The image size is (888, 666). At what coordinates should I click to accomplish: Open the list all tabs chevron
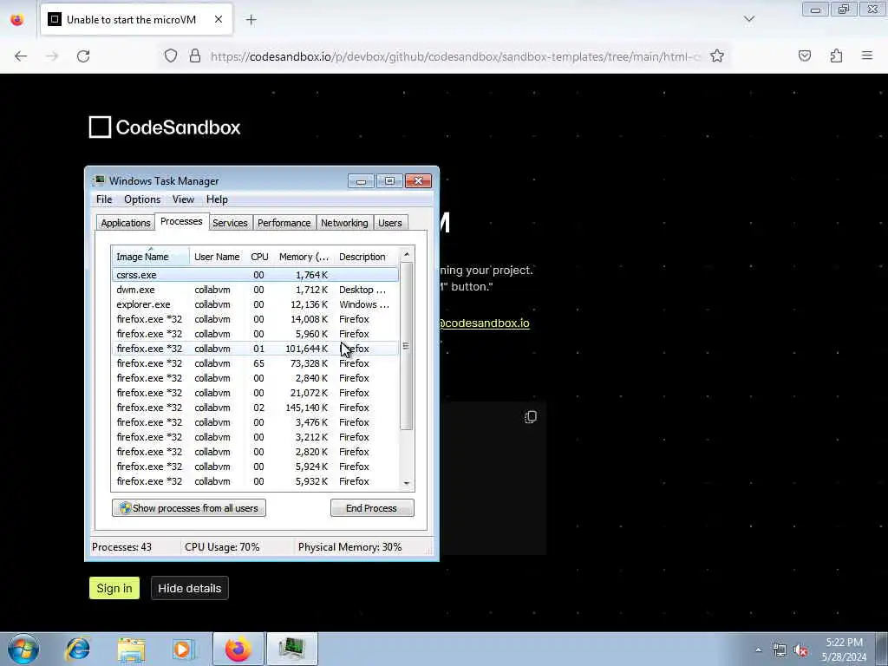pyautogui.click(x=748, y=19)
